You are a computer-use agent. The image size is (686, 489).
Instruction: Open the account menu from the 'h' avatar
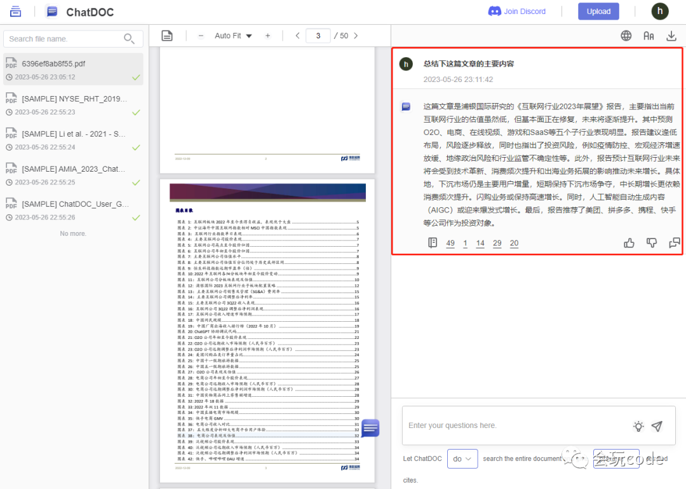pyautogui.click(x=660, y=11)
